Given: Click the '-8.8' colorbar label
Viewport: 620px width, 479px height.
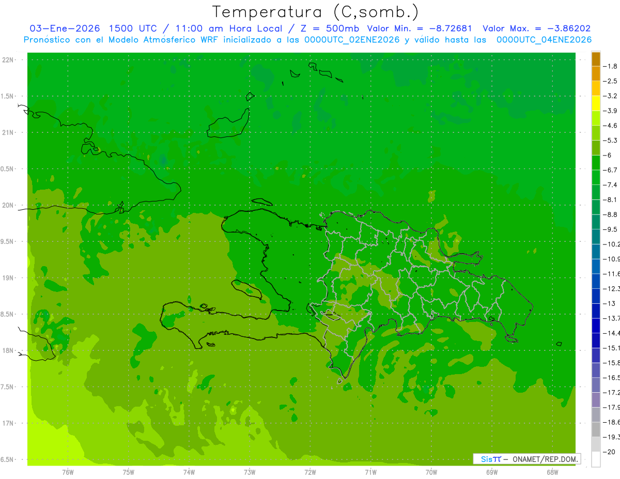Looking at the screenshot, I should [x=611, y=214].
